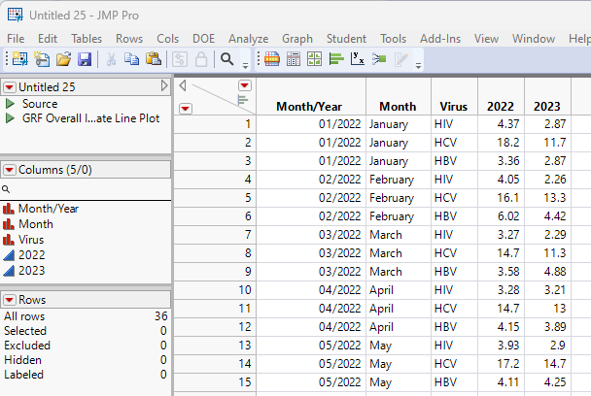Click the Open file folder icon

tap(63, 59)
